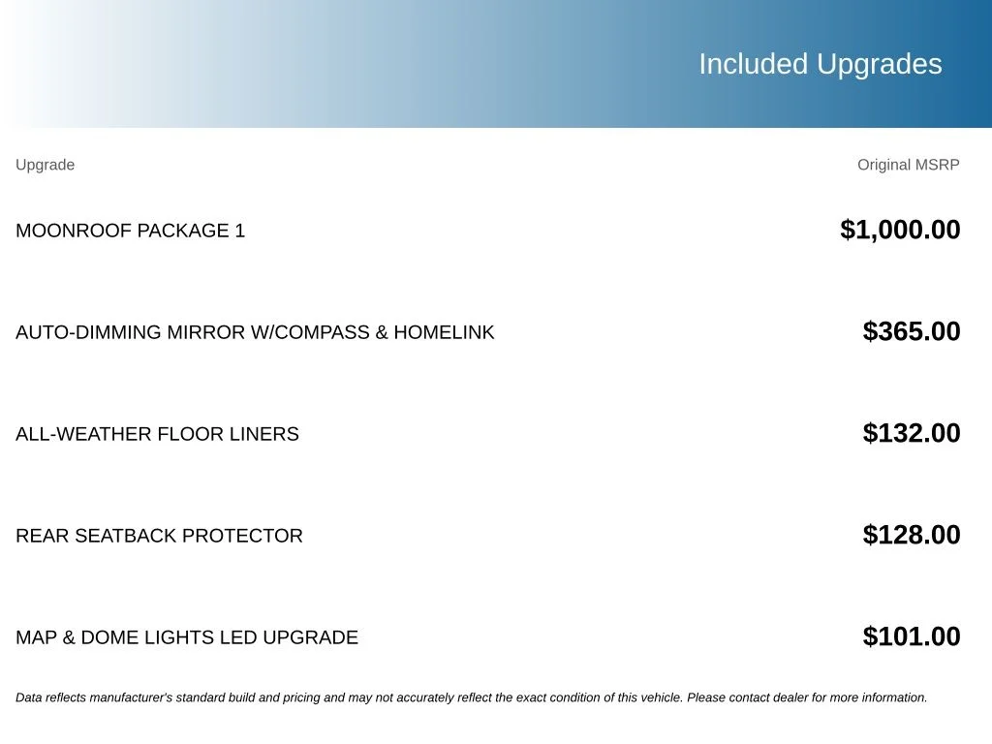Image resolution: width=992 pixels, height=744 pixels.
Task: Select the Upgrade column header
Action: 45,165
